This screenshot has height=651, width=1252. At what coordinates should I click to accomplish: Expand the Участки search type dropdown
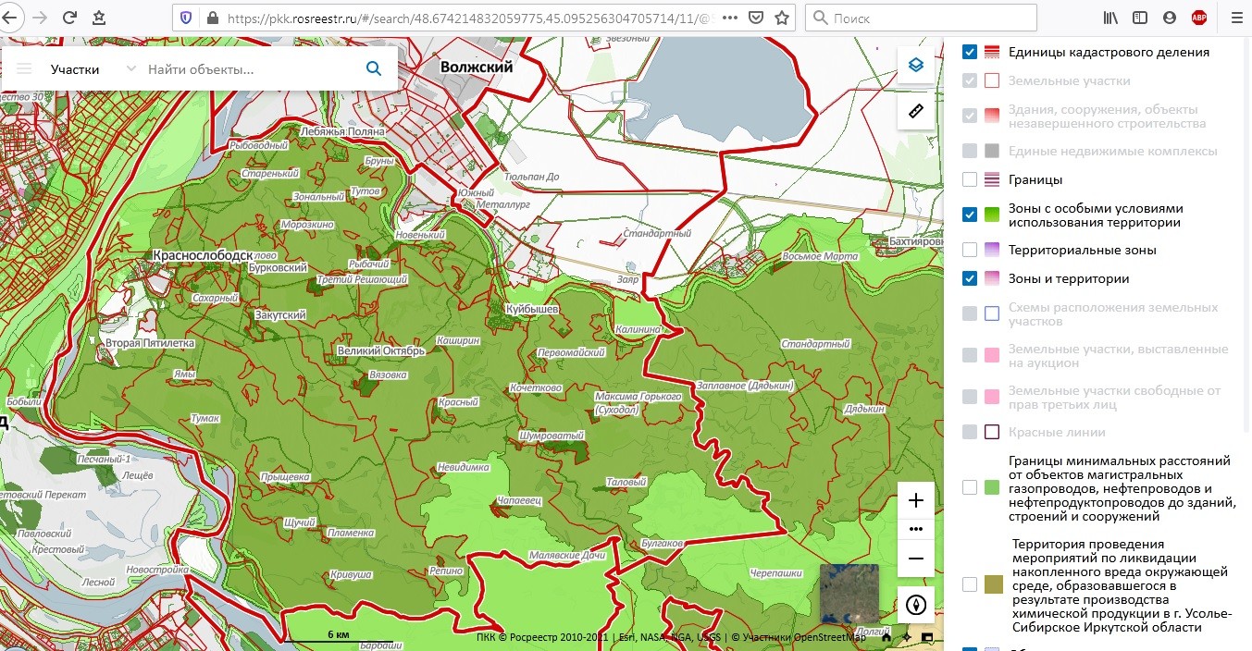130,68
